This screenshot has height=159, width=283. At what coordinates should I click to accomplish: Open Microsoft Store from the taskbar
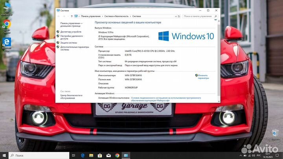point(100,155)
